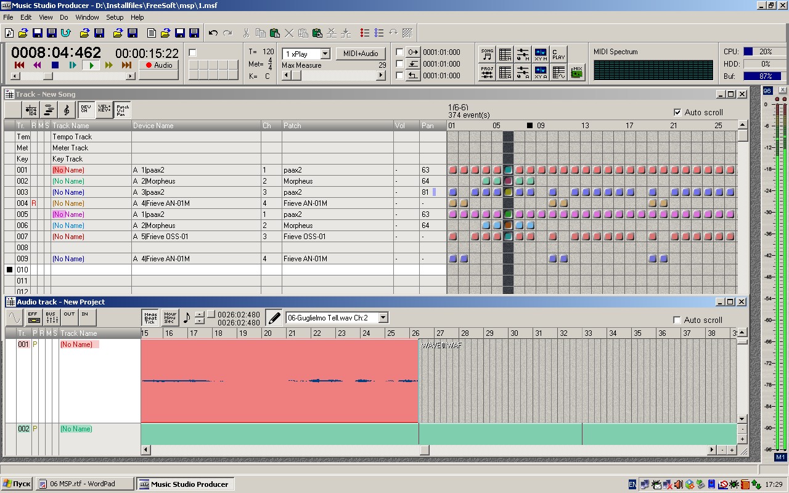Image resolution: width=789 pixels, height=493 pixels.
Task: Open the File menu
Action: pyautogui.click(x=8, y=17)
